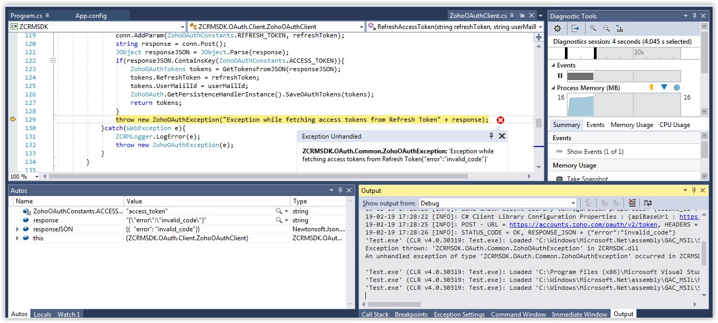Open text visualizer for response value
The height and width of the screenshot is (323, 718).
[x=279, y=220]
